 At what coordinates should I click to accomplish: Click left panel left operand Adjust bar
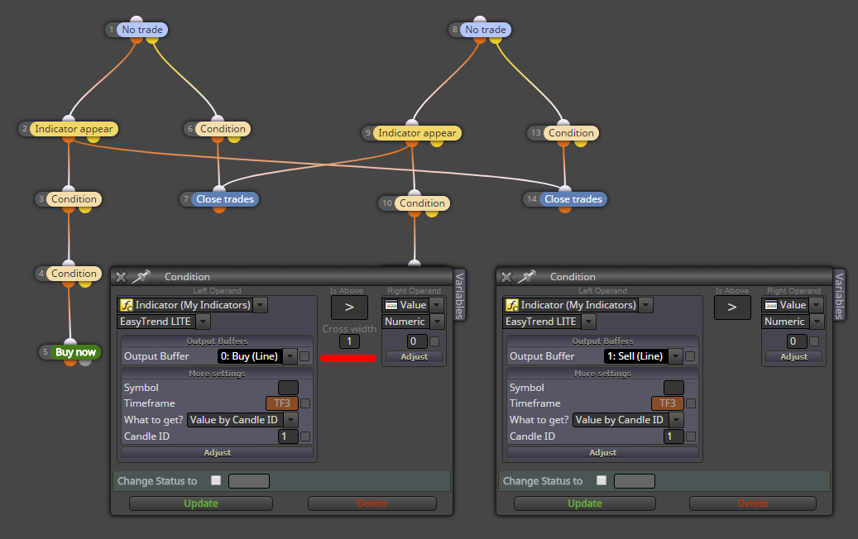pyautogui.click(x=218, y=453)
